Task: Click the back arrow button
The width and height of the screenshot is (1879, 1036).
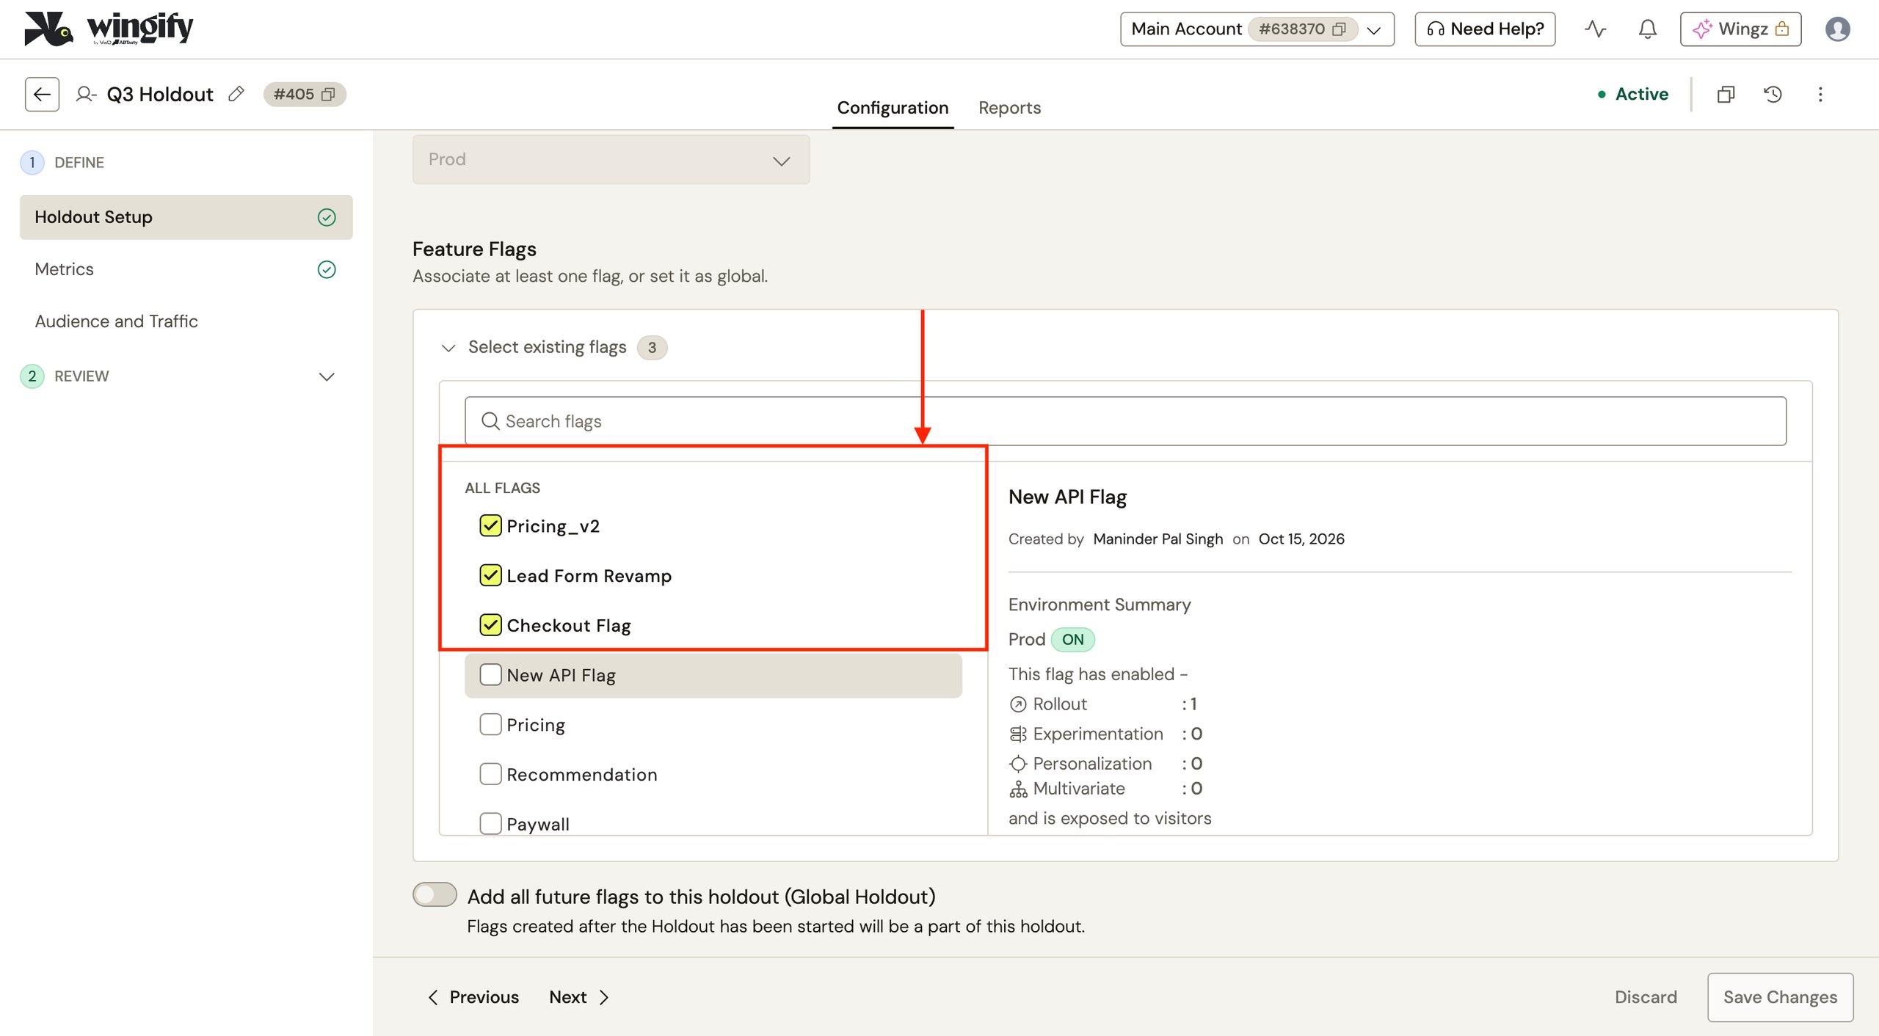Action: click(x=42, y=94)
